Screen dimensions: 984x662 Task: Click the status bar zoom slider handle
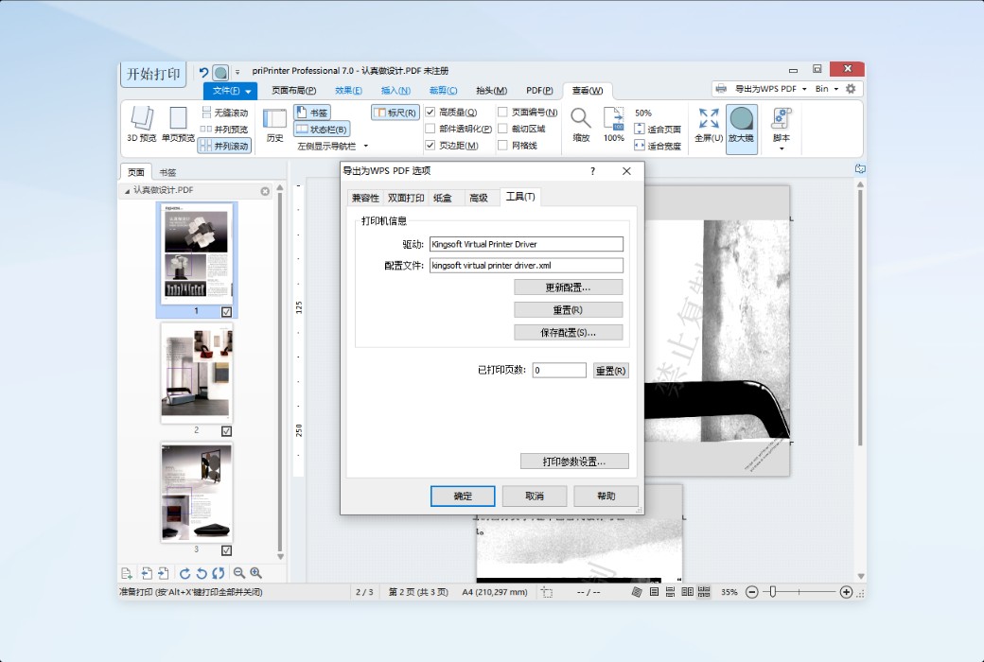tap(772, 592)
